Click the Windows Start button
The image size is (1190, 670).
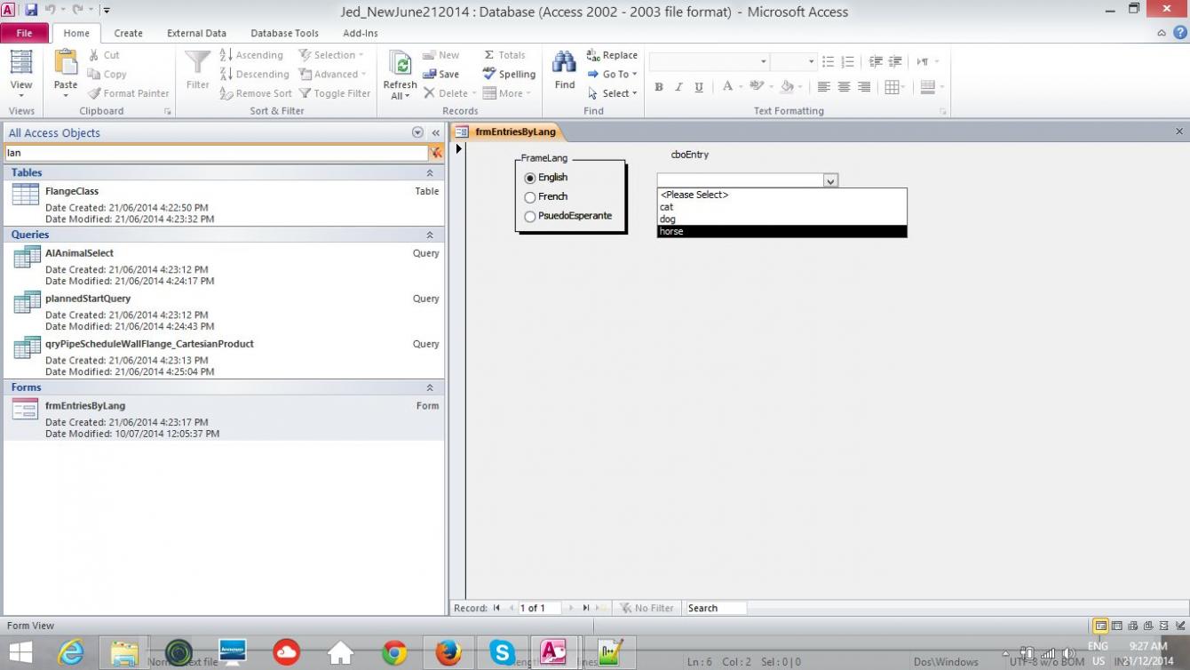(20, 653)
